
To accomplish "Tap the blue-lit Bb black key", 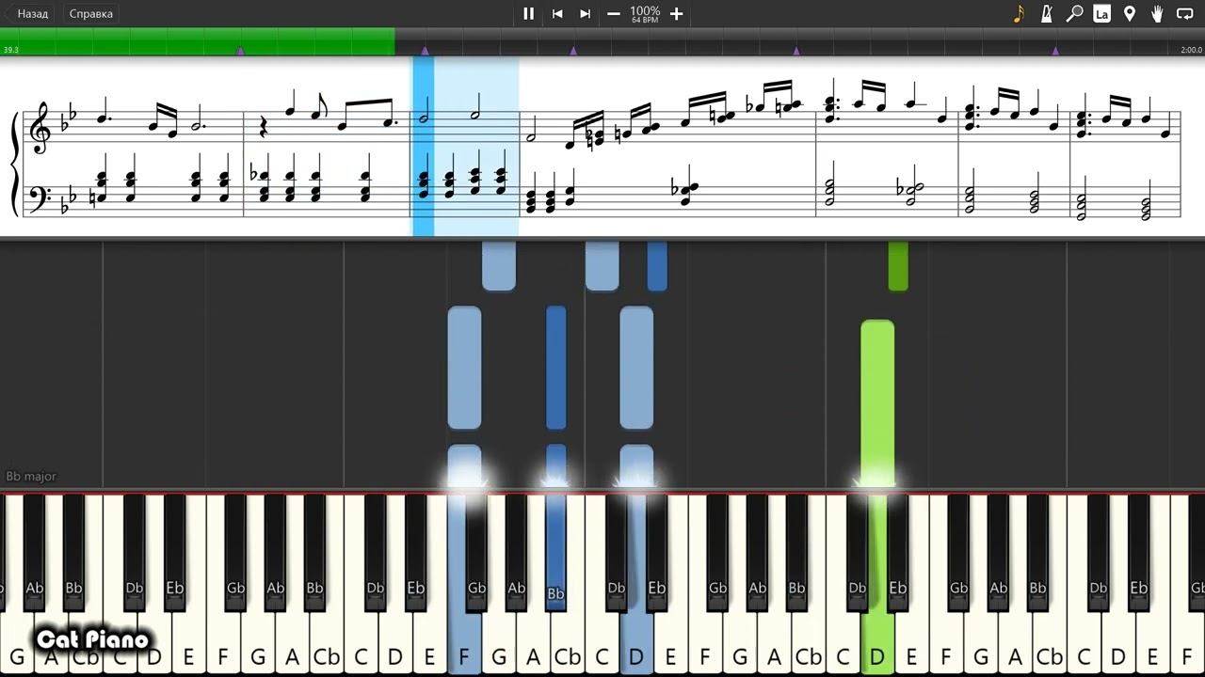I will (x=555, y=553).
